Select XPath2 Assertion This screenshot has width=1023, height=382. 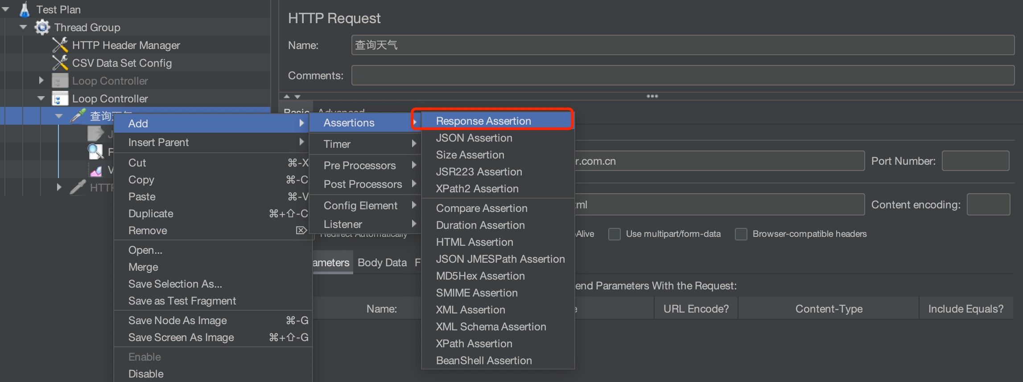click(x=498, y=188)
